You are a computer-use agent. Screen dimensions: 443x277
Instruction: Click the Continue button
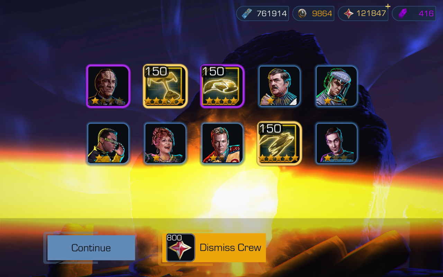91,248
